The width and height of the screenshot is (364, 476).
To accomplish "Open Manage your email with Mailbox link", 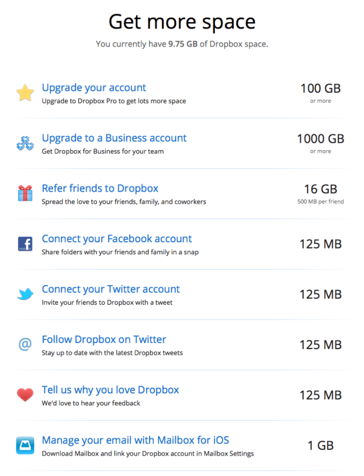I will (x=135, y=440).
